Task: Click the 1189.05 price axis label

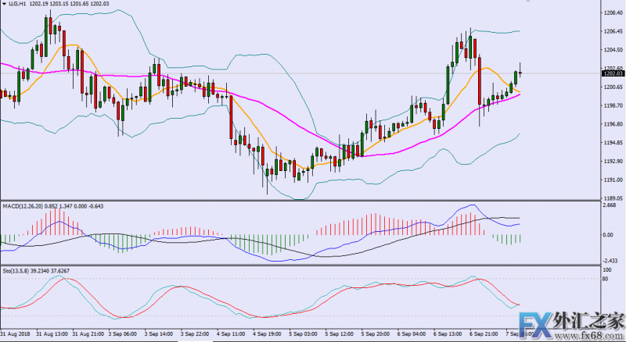Action: [612, 198]
